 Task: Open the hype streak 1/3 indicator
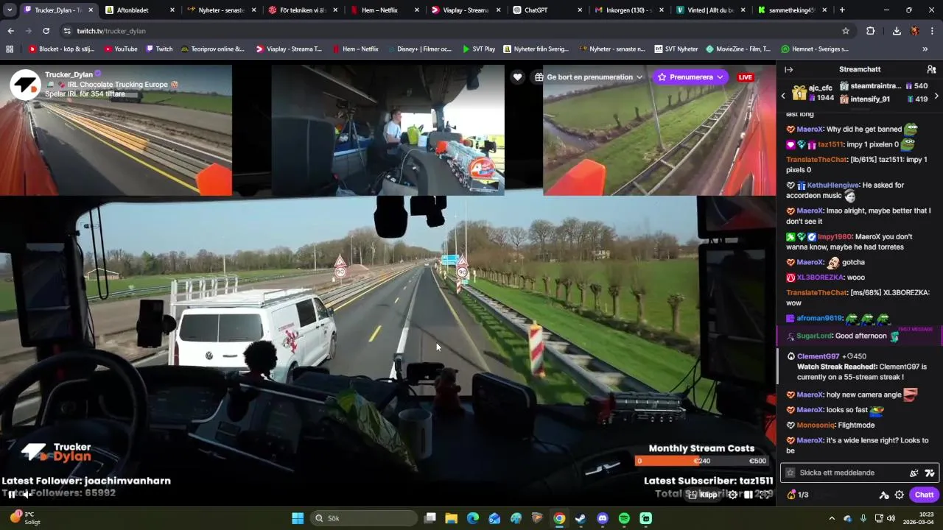(798, 495)
